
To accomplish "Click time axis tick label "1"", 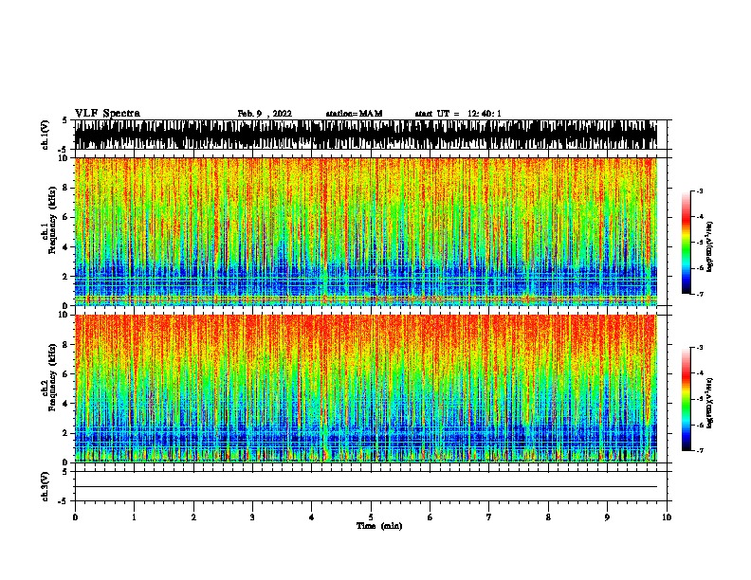I will pos(134,517).
